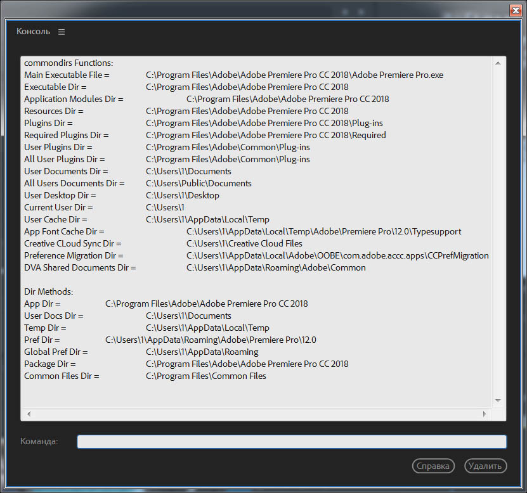This screenshot has height=493, width=527.
Task: Click the 'All Users Documents Dir =' label
Action: 74,183
